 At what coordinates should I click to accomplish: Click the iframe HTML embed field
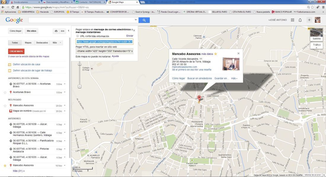coord(104,51)
